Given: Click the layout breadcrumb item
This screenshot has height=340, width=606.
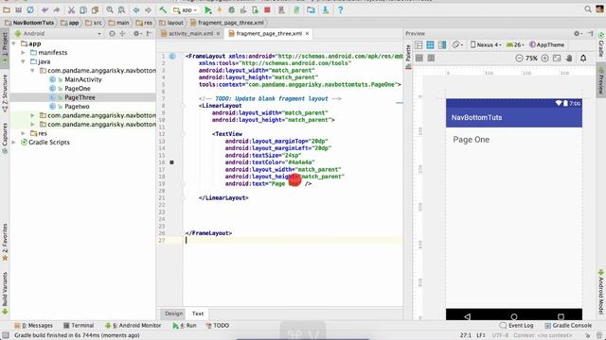Looking at the screenshot, I should [x=171, y=23].
